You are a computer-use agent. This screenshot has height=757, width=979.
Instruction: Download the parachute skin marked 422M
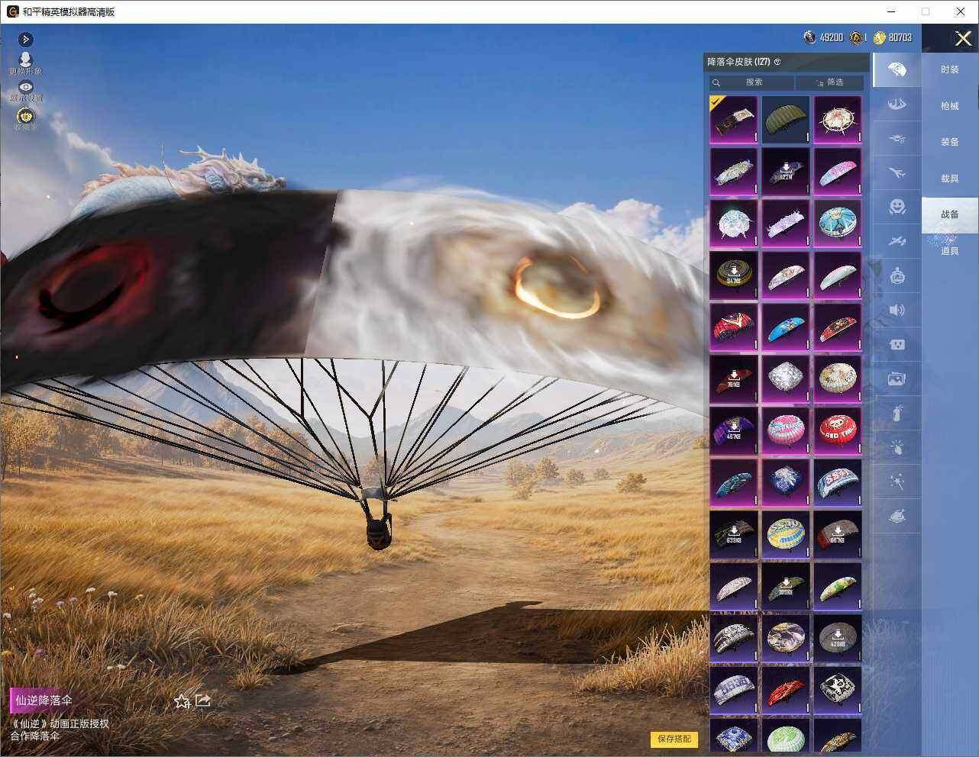(786, 172)
